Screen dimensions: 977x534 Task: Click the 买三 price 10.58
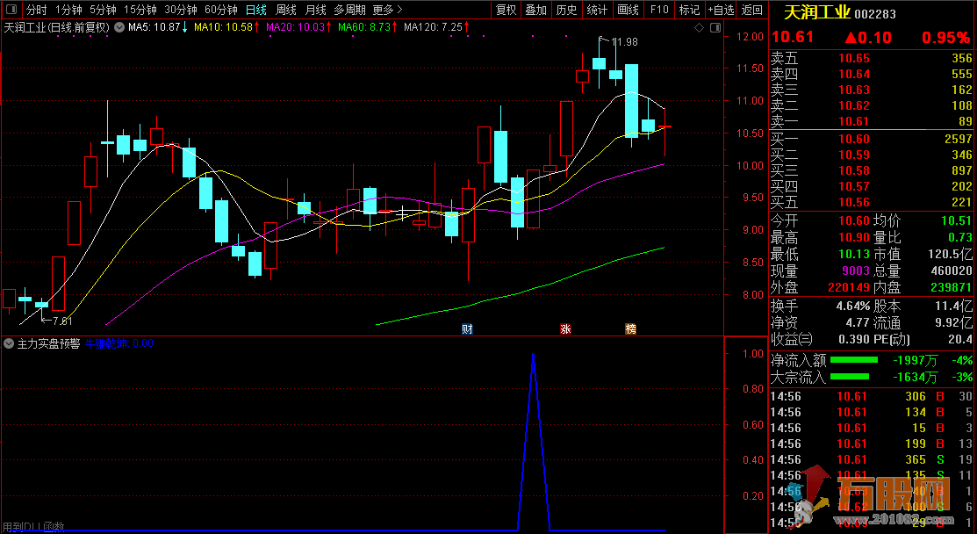coord(853,170)
